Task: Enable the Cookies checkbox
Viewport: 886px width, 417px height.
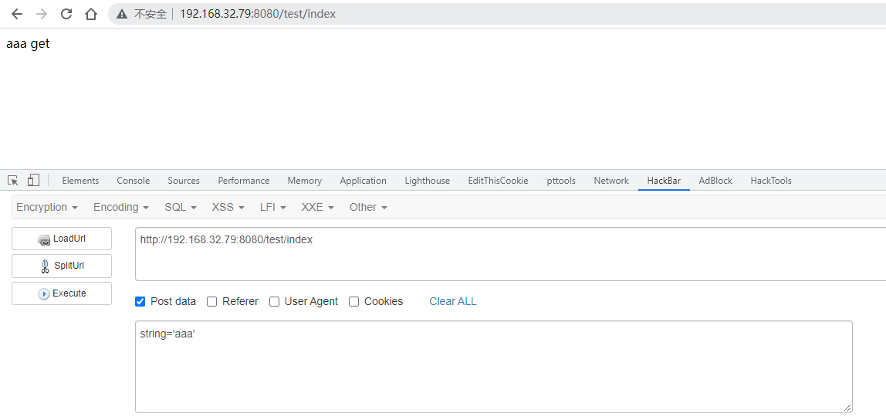Action: (x=353, y=302)
